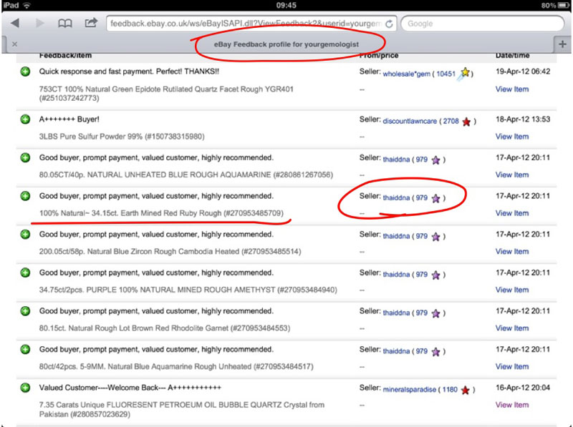Select the eBay Feedback profile tab

286,44
